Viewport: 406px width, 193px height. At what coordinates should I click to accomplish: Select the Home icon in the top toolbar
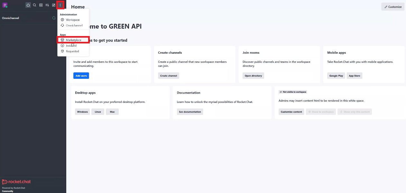coord(28,5)
